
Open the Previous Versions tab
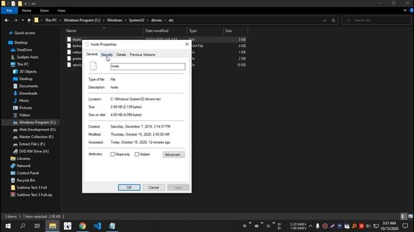point(142,55)
